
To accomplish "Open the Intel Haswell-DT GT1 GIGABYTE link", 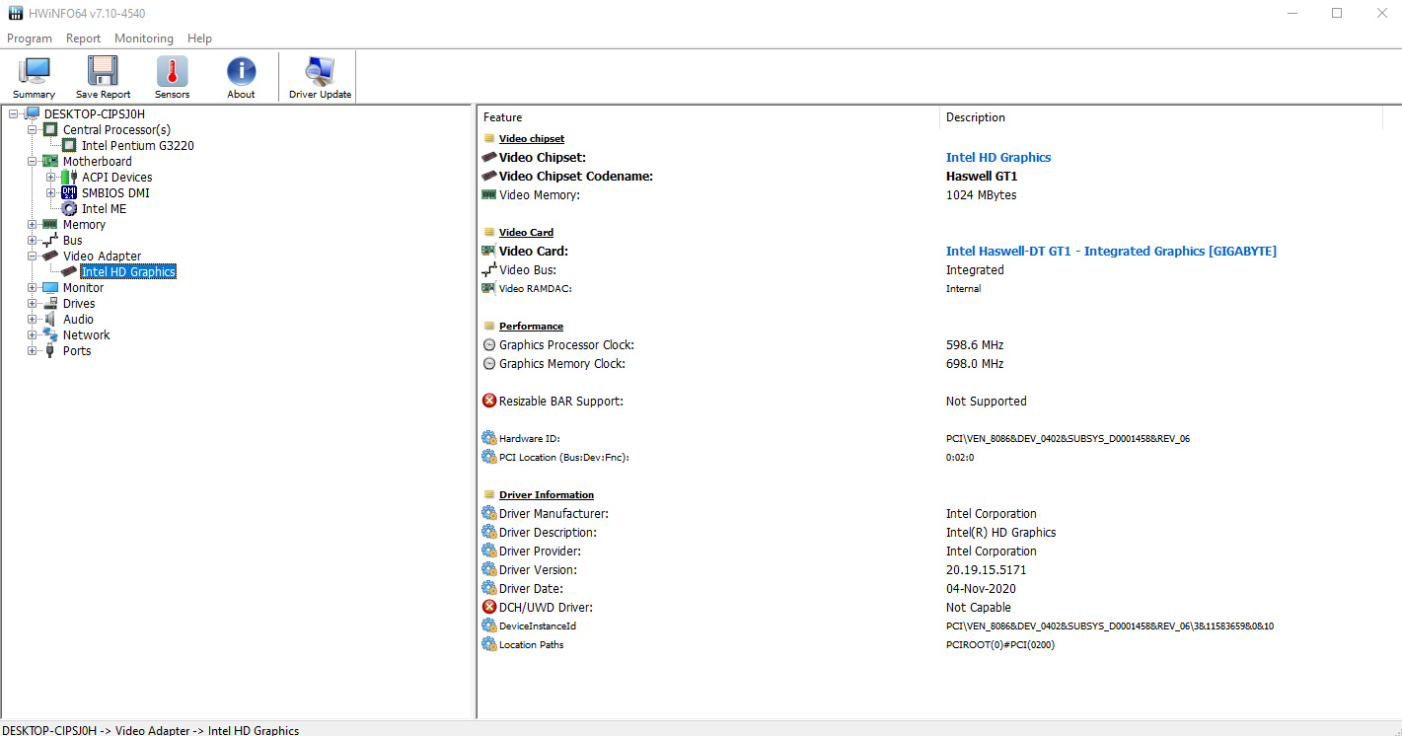I will [1111, 251].
